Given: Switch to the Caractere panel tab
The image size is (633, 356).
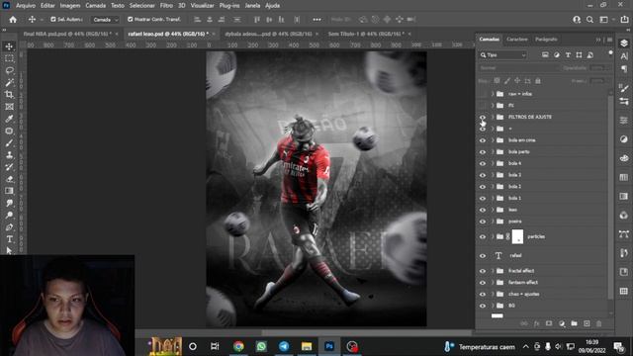Looking at the screenshot, I should click(x=517, y=40).
